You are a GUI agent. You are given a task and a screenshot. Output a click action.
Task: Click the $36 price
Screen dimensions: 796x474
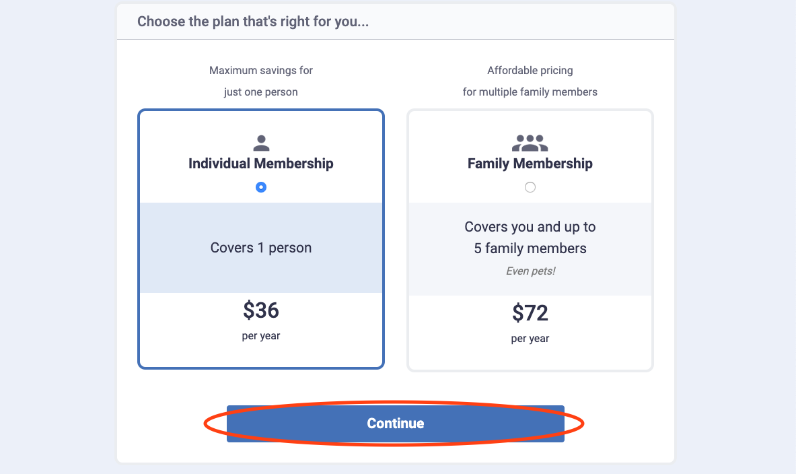261,310
